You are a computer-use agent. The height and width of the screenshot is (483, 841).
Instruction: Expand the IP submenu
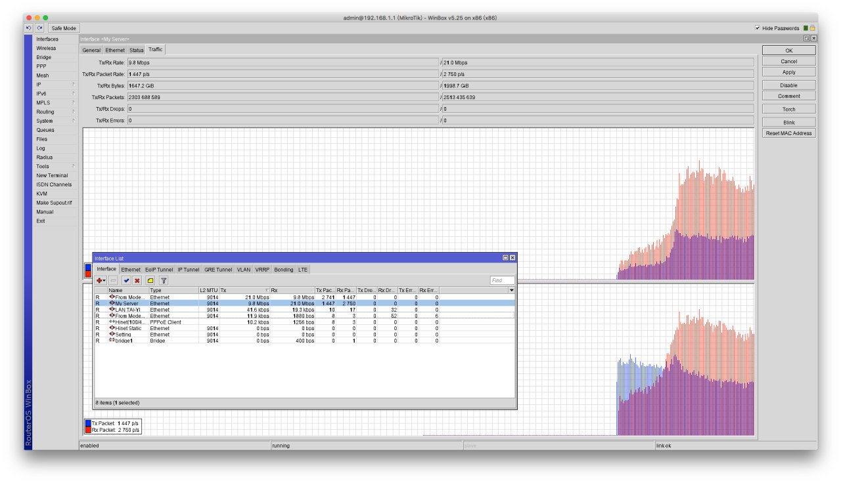56,85
